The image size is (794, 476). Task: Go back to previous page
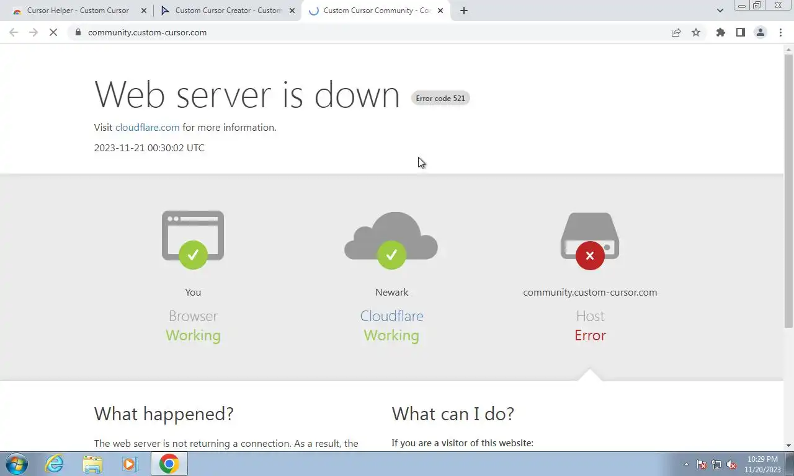[14, 32]
